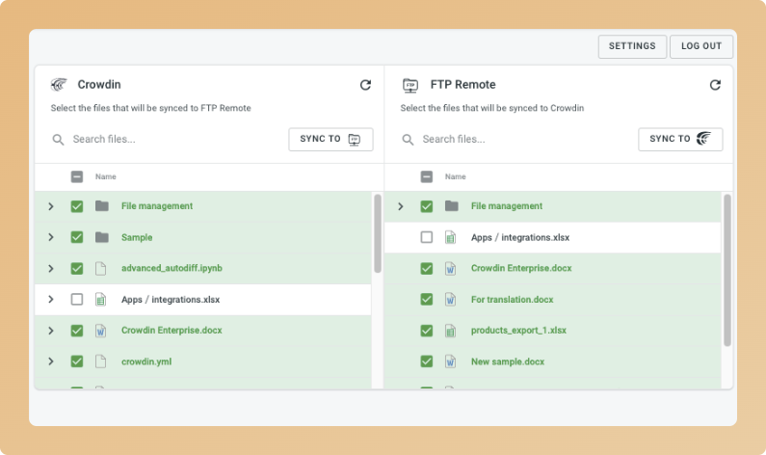This screenshot has height=455, width=766.
Task: Uncheck For translation.docx checkbox
Action: point(427,299)
